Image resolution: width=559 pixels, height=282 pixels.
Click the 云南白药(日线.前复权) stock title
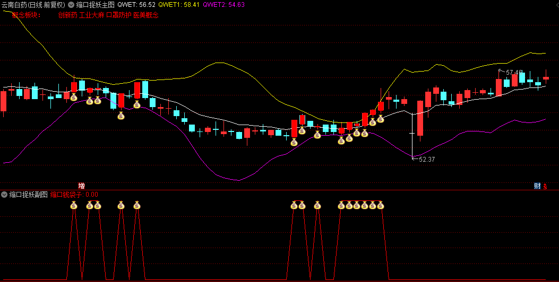[x=33, y=5]
